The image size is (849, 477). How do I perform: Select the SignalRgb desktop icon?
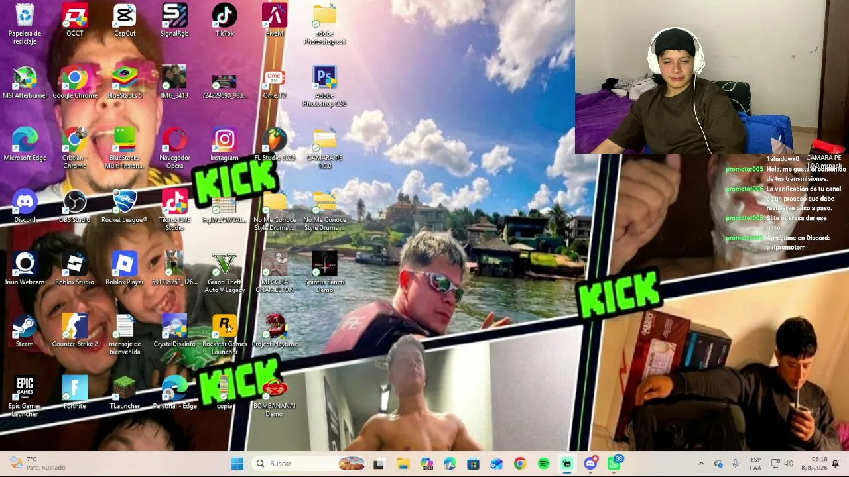174,20
